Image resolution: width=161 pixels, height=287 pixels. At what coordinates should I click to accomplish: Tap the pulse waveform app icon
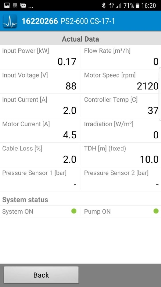pyautogui.click(x=10, y=21)
